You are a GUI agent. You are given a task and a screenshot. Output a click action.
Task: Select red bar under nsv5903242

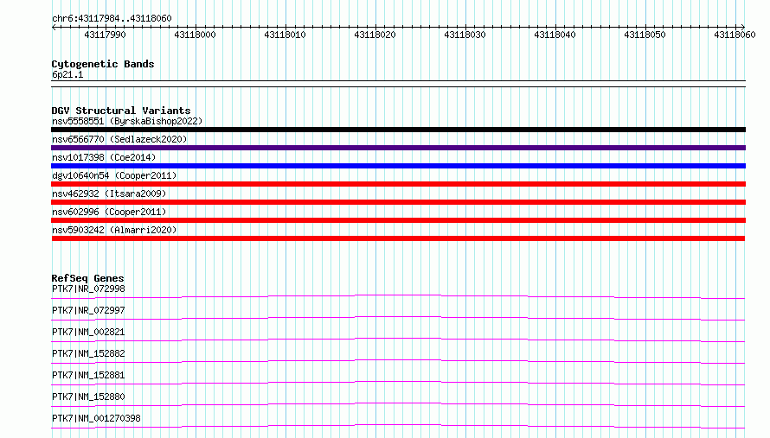coord(398,238)
